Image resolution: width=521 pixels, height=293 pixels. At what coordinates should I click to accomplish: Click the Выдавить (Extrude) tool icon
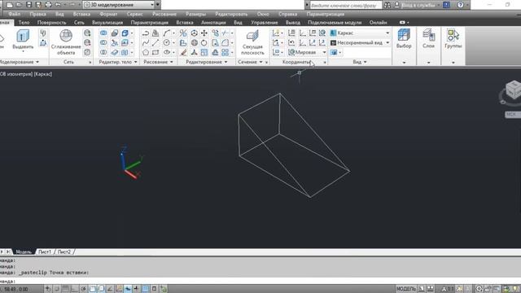[23, 36]
